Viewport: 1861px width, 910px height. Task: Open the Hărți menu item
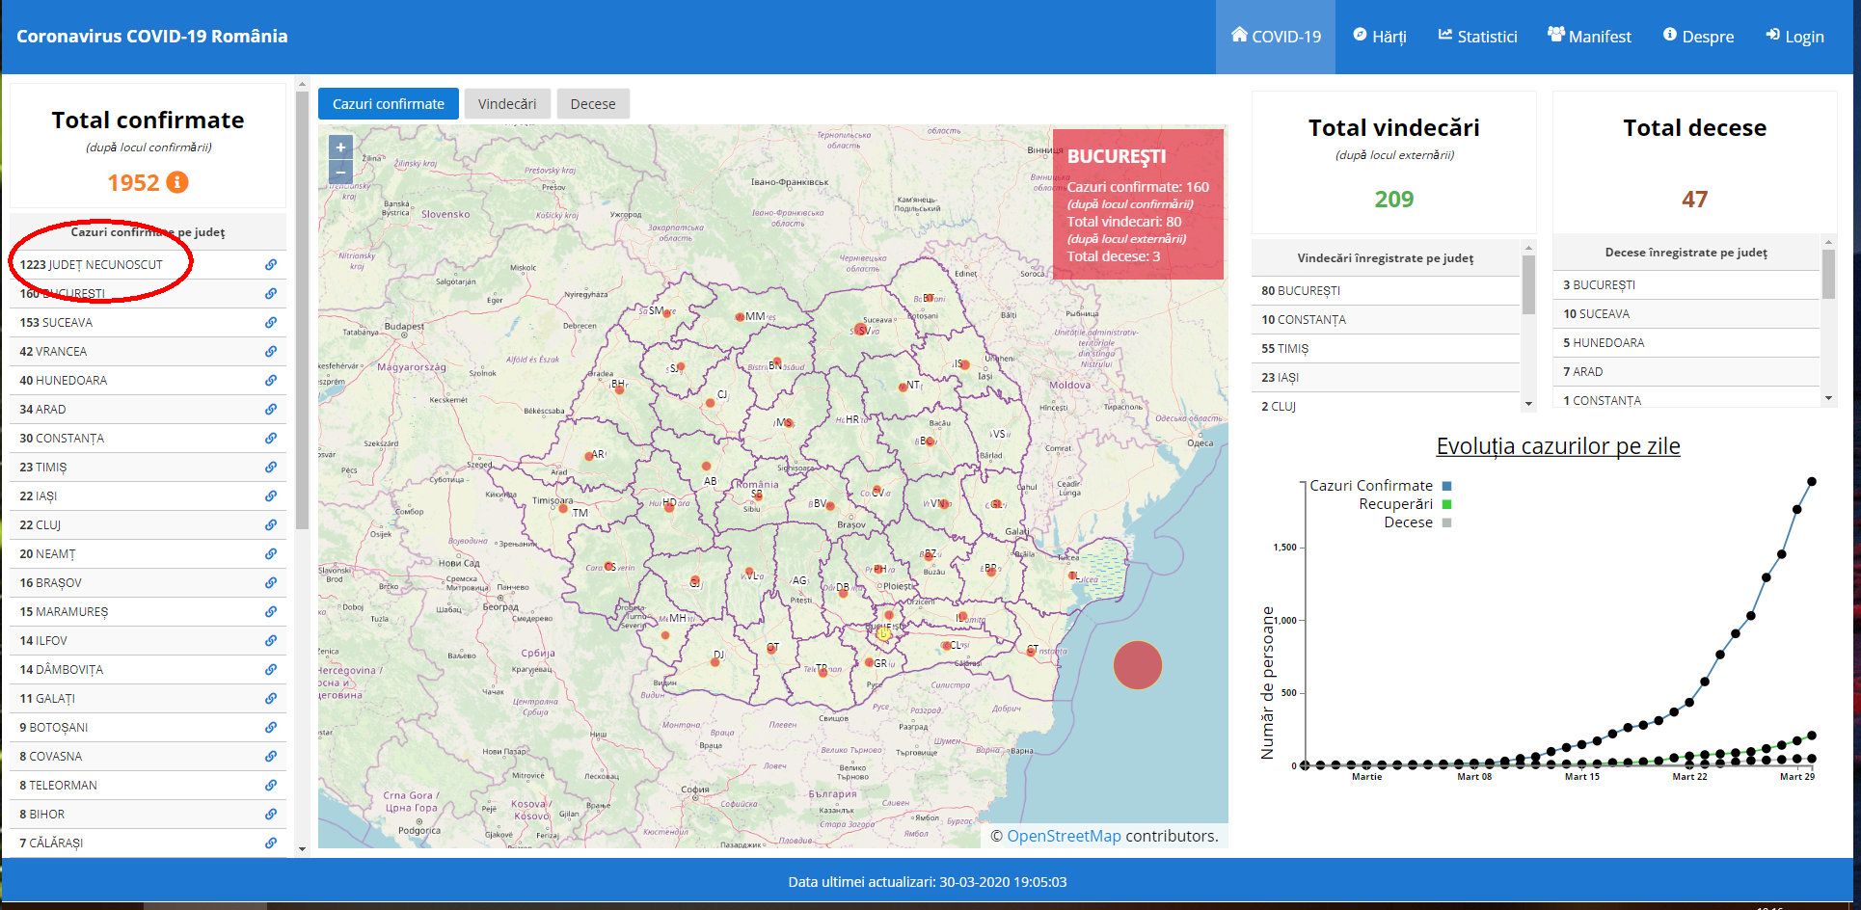click(1379, 37)
